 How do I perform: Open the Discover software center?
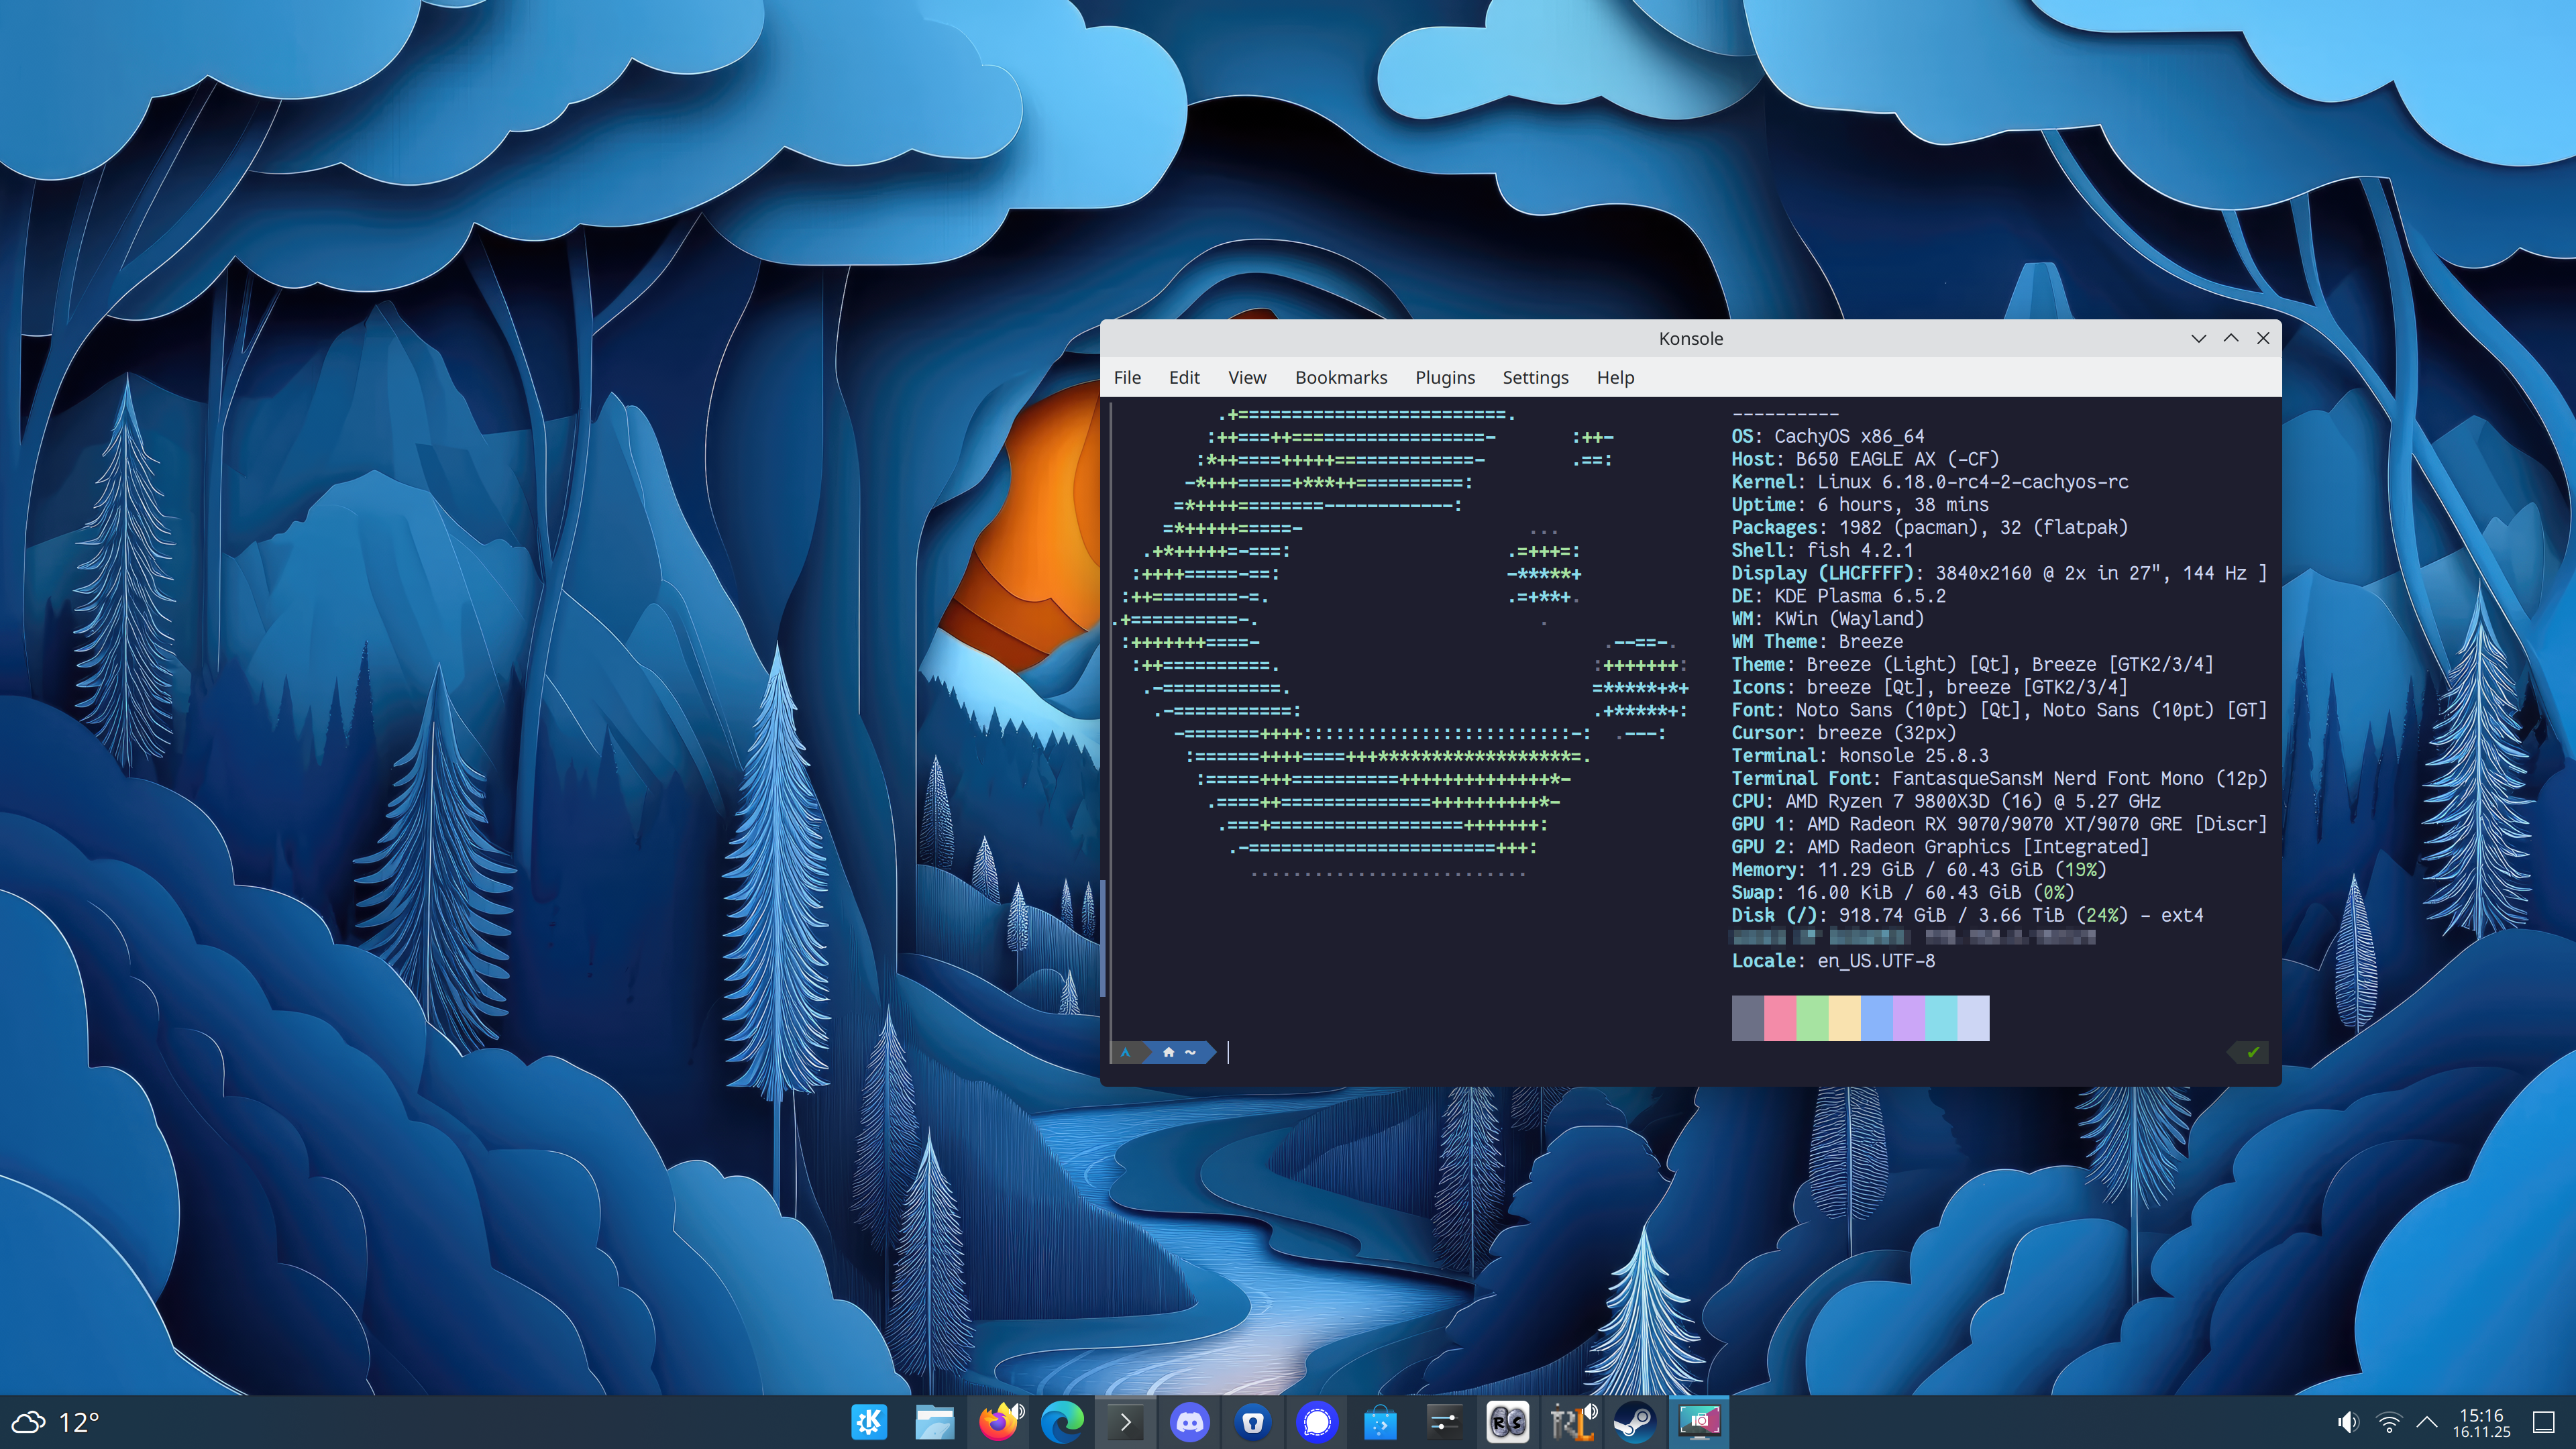[x=1381, y=1421]
